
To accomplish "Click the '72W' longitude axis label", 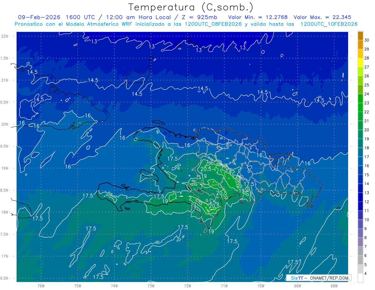I will [x=187, y=286].
